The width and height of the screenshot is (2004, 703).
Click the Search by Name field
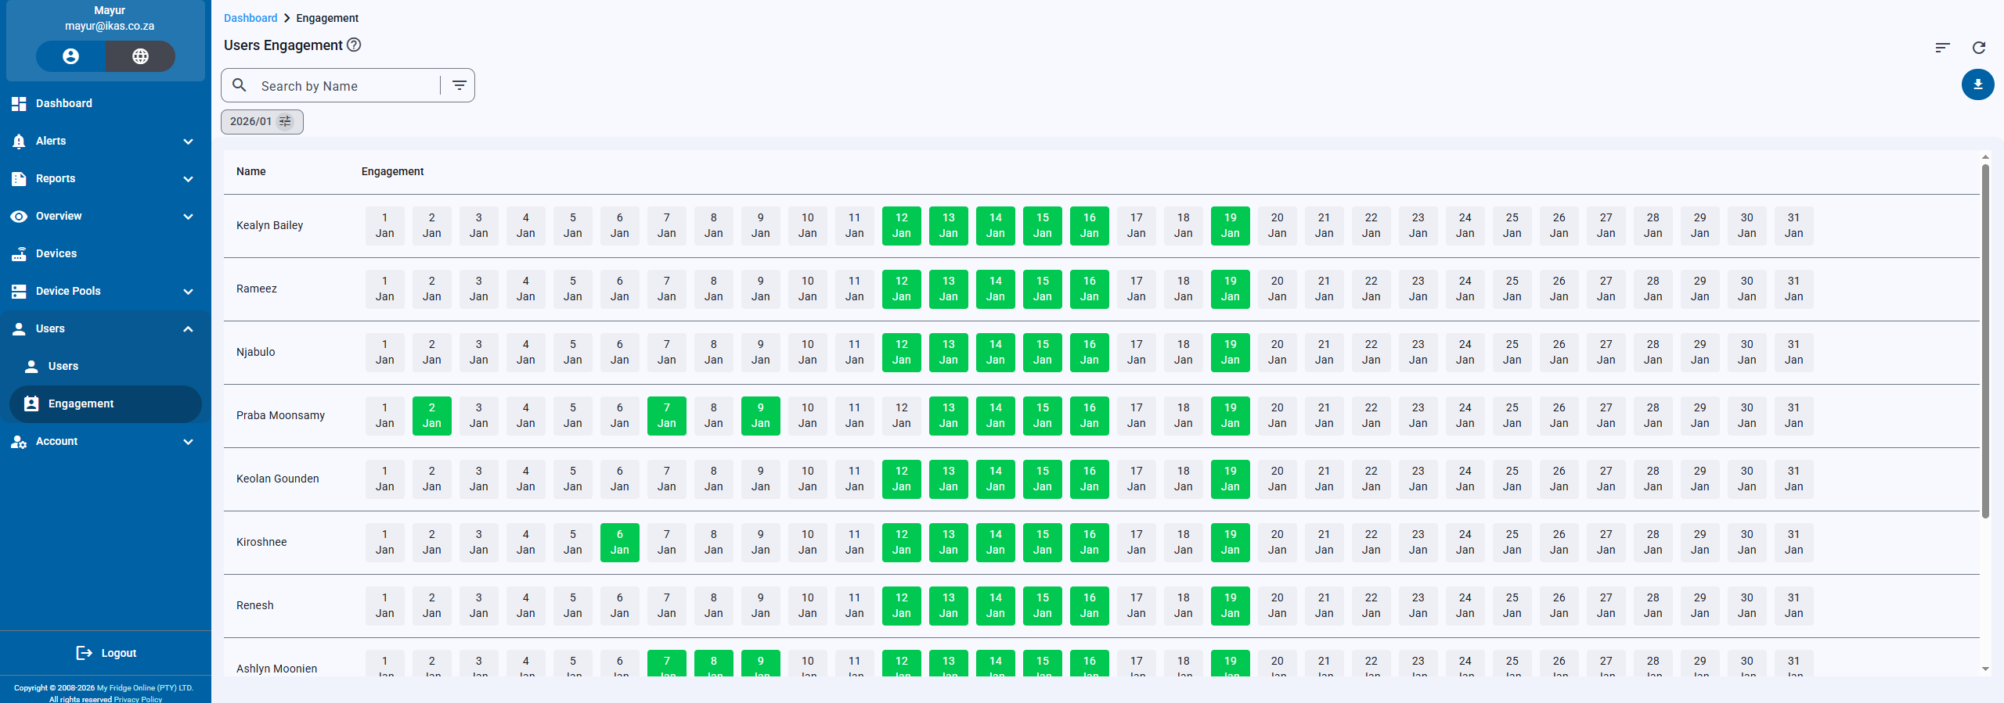pos(344,86)
